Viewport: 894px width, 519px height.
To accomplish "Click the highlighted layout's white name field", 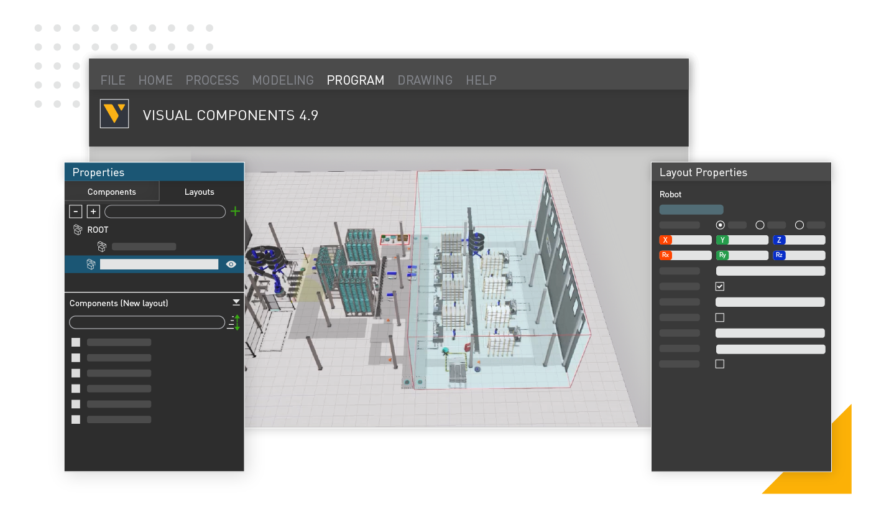I will pos(159,264).
